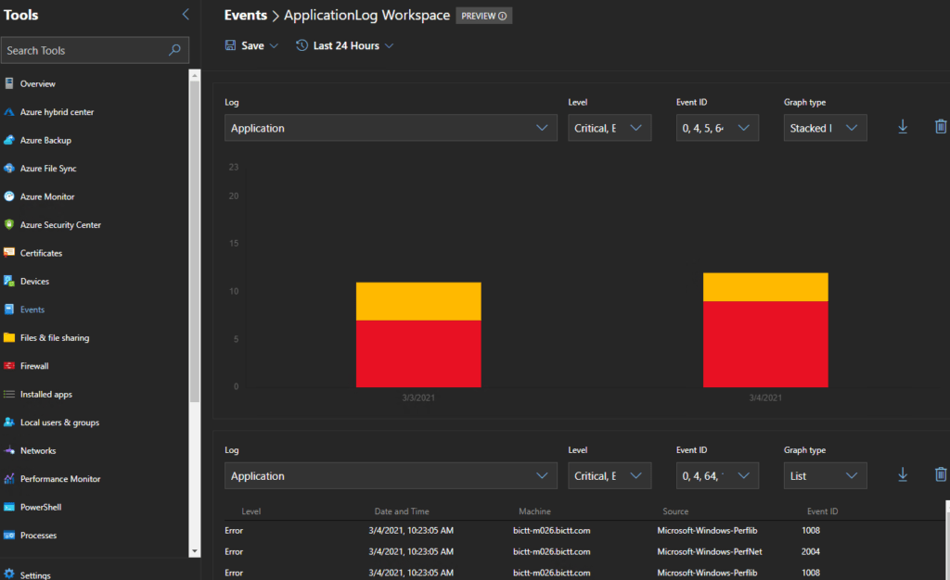Select Microsoft-Windows-PerfNet event 2004 row
950x580 pixels.
click(x=584, y=551)
